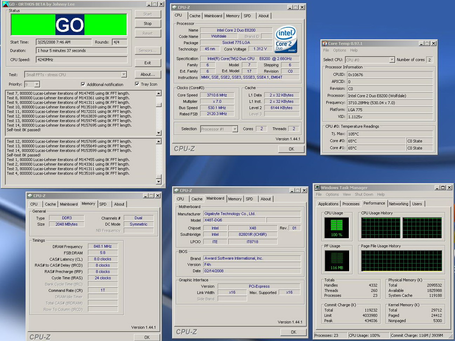Click OK in the Mainboard CPU-Z window
Screen dimensions: 455x341
coord(293,332)
